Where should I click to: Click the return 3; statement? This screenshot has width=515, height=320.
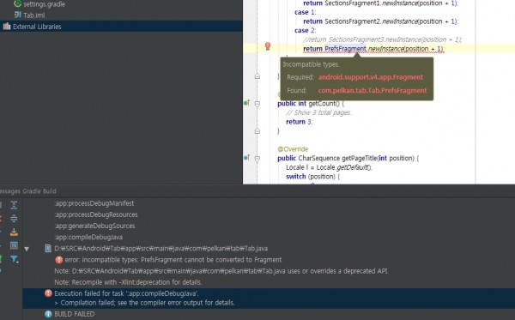coord(300,122)
